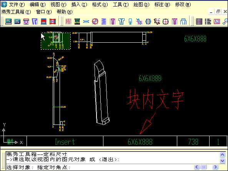The width and height of the screenshot is (228, 171).
Task: Click the first calculator-style toolbar icon
Action: pos(8,22)
